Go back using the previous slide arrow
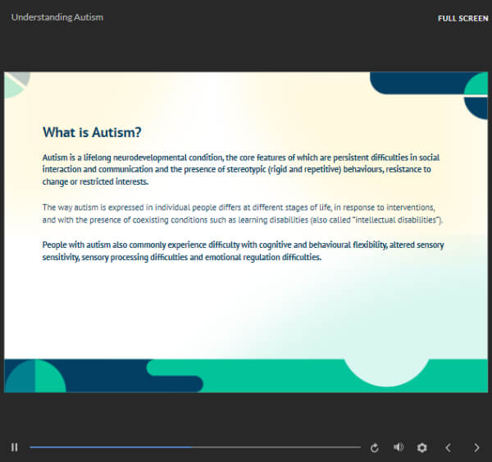 click(x=448, y=447)
